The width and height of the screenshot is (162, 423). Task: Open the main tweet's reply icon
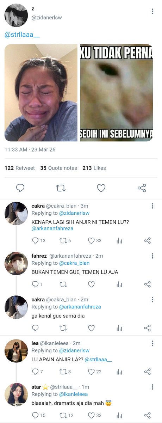tap(20, 188)
